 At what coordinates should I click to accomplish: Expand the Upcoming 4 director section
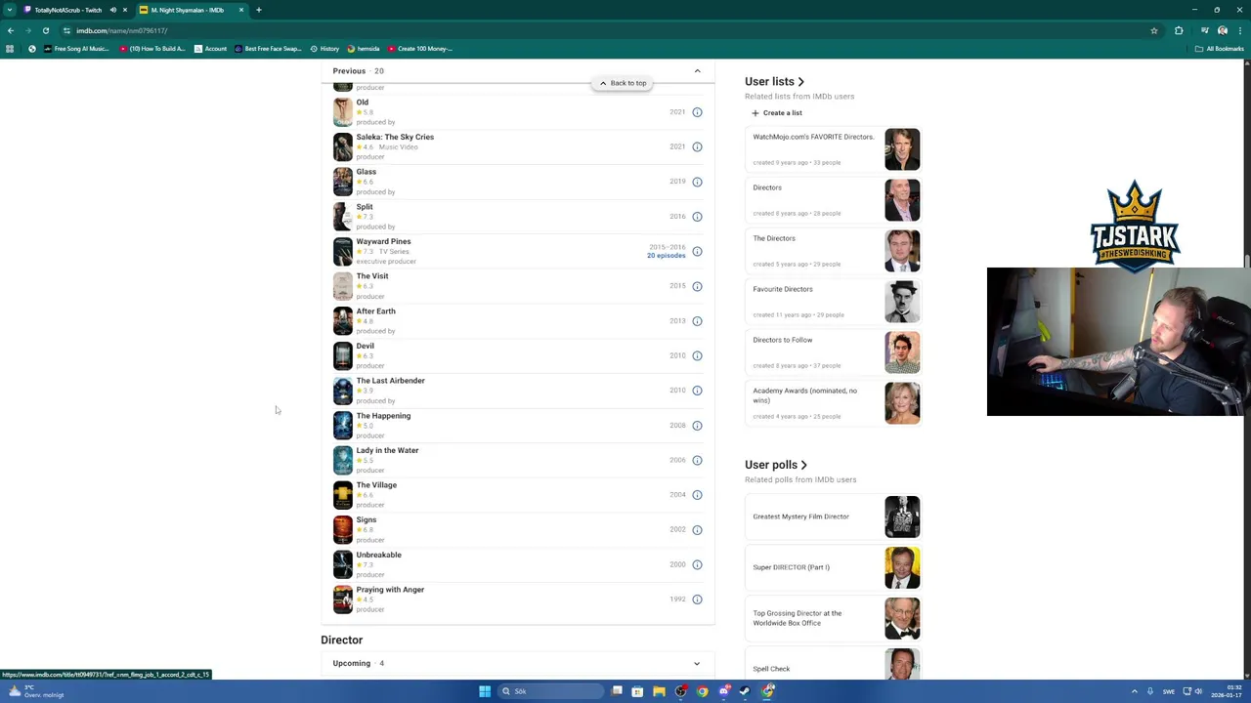pyautogui.click(x=697, y=664)
